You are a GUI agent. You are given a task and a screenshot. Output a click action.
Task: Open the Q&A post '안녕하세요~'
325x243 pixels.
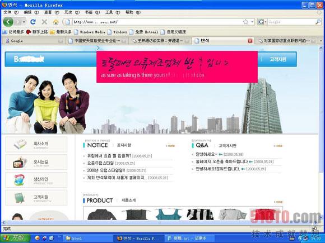pos(206,154)
